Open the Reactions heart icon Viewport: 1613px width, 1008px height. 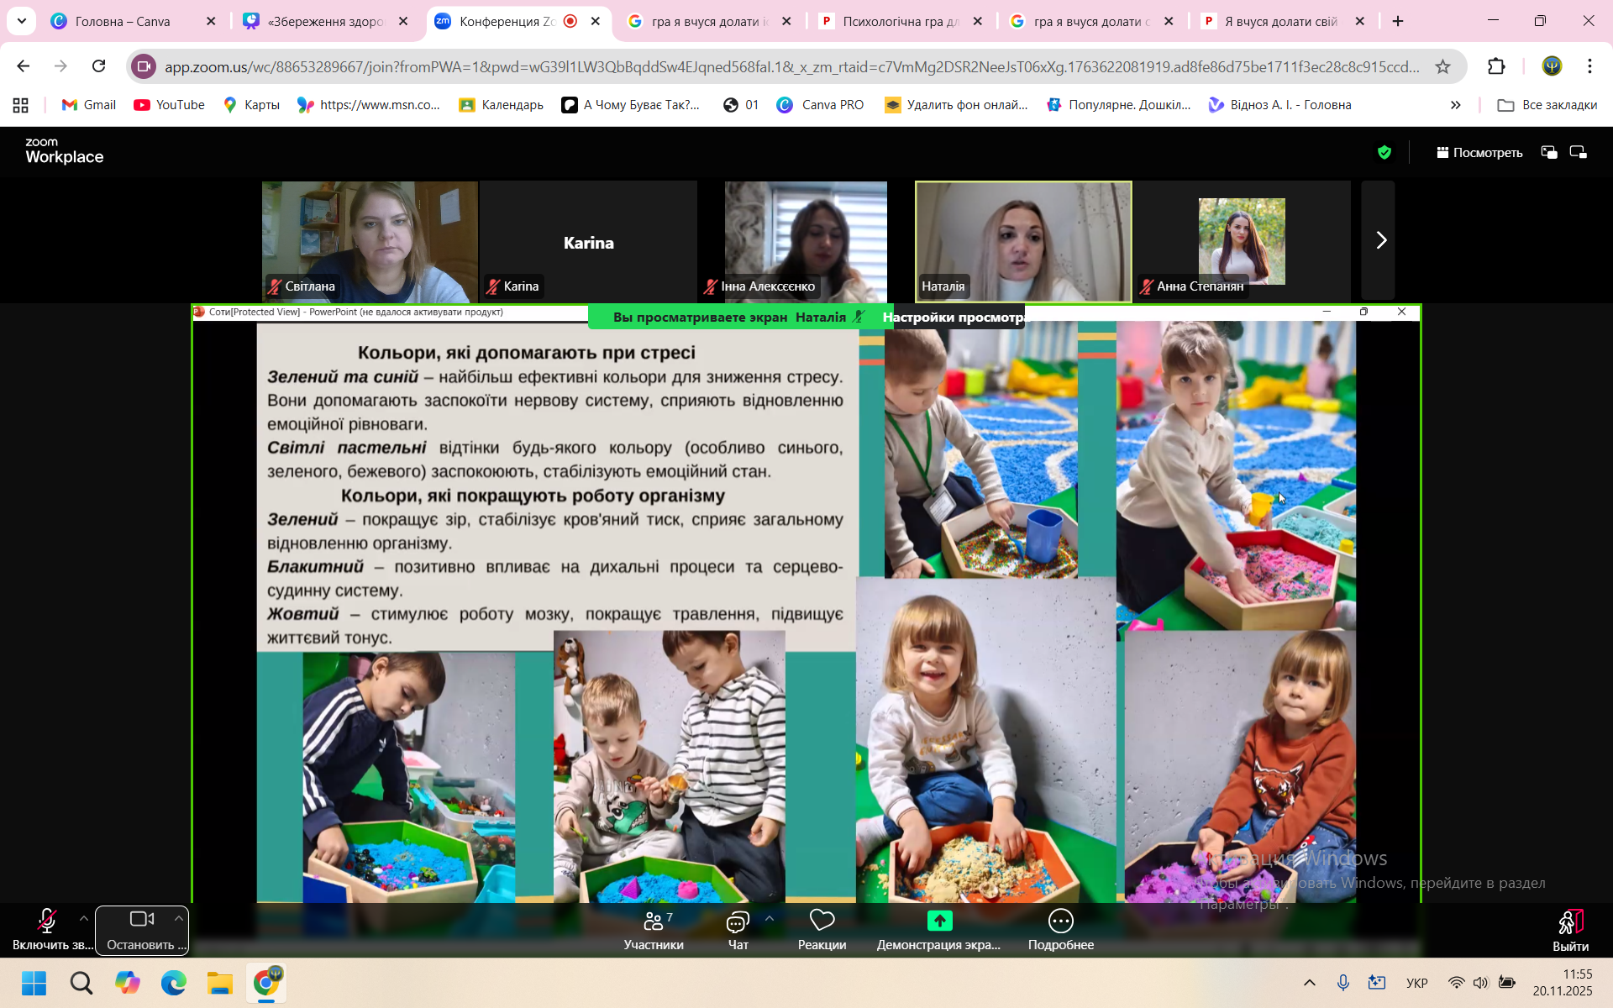tap(822, 921)
